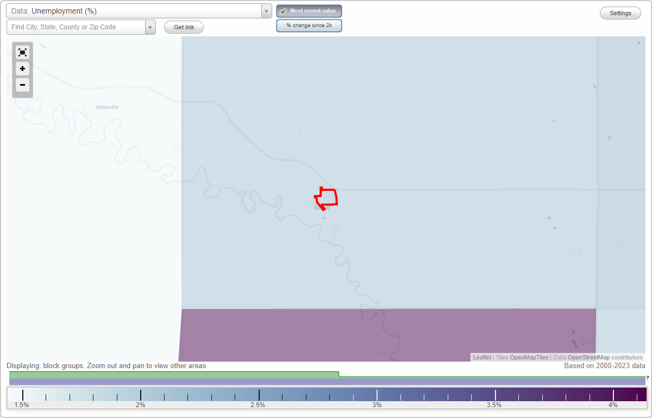
Task: Click the purple block group region
Action: point(387,335)
